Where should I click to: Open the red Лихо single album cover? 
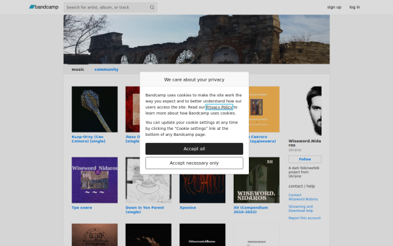pyautogui.click(x=132, y=110)
